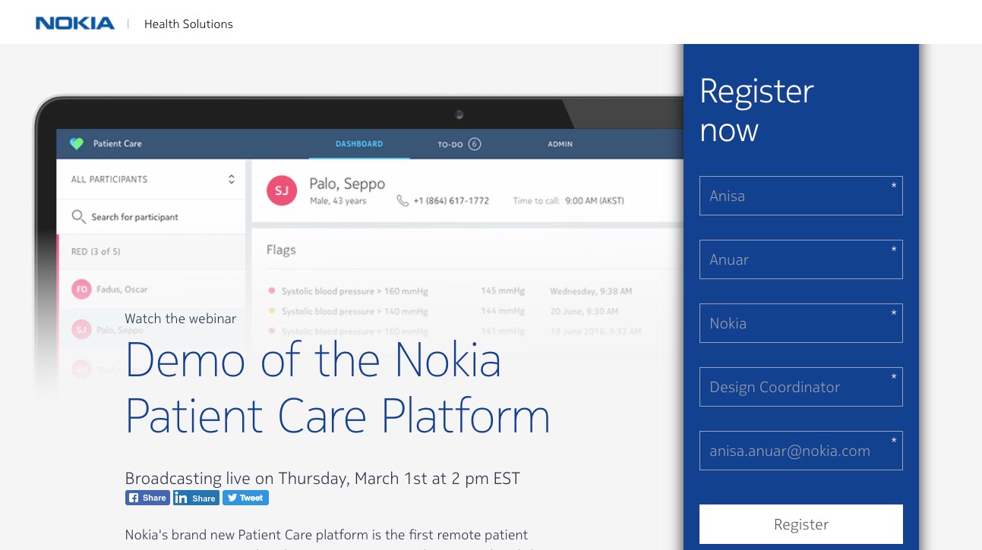Click the FO avatar for Fadus, Oscar
This screenshot has height=550, width=982.
81,289
